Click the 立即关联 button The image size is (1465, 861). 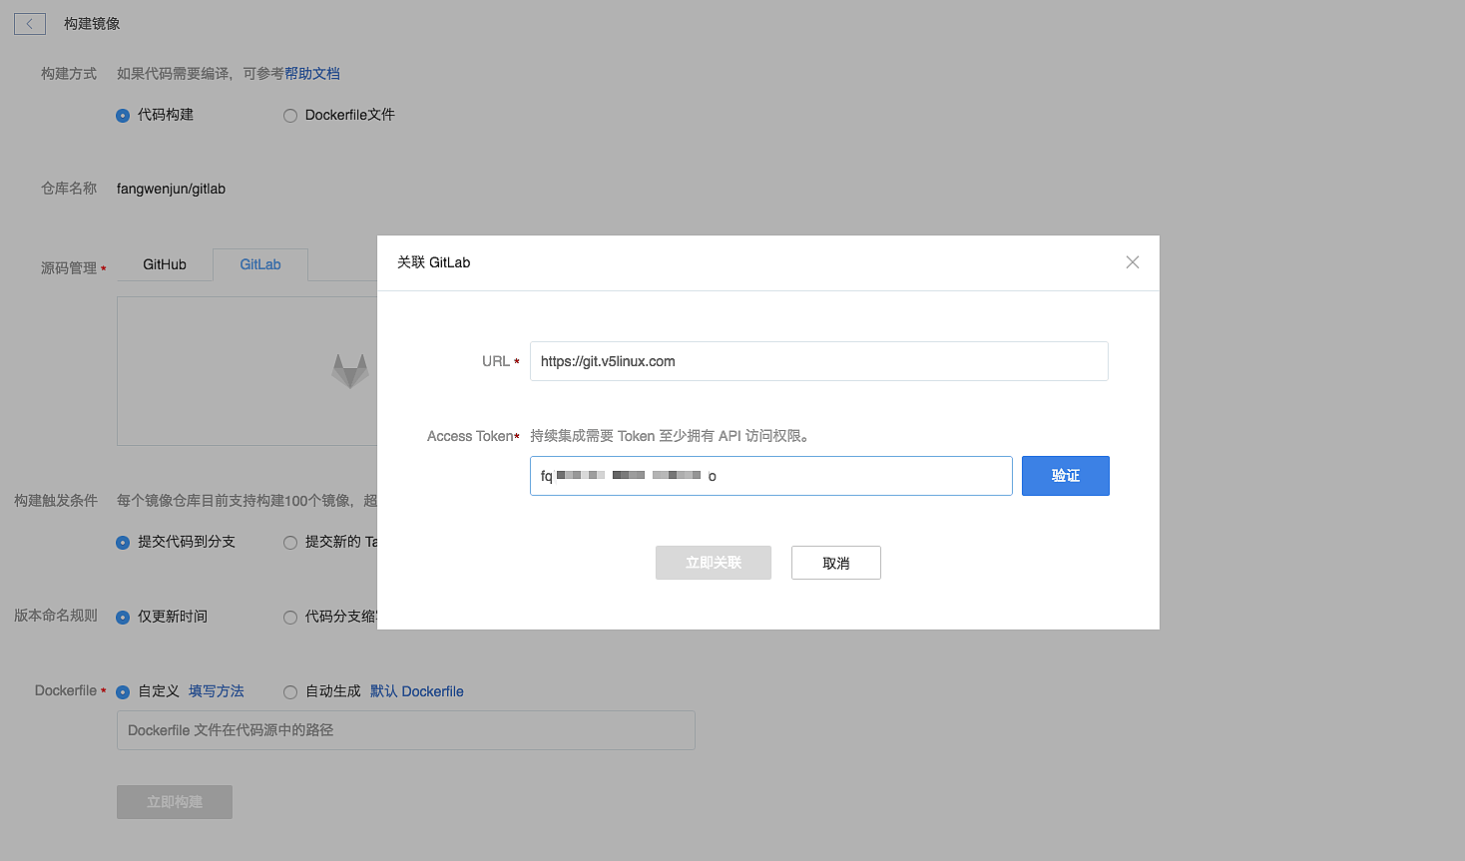[713, 563]
